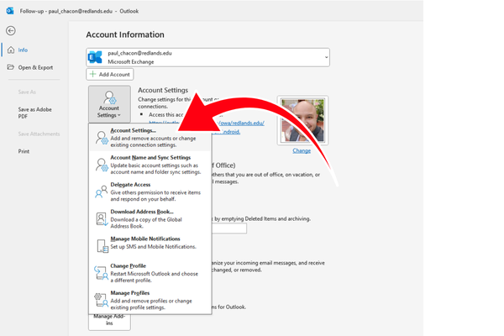Click the Download Address Book icon
The width and height of the screenshot is (504, 336).
click(x=101, y=217)
